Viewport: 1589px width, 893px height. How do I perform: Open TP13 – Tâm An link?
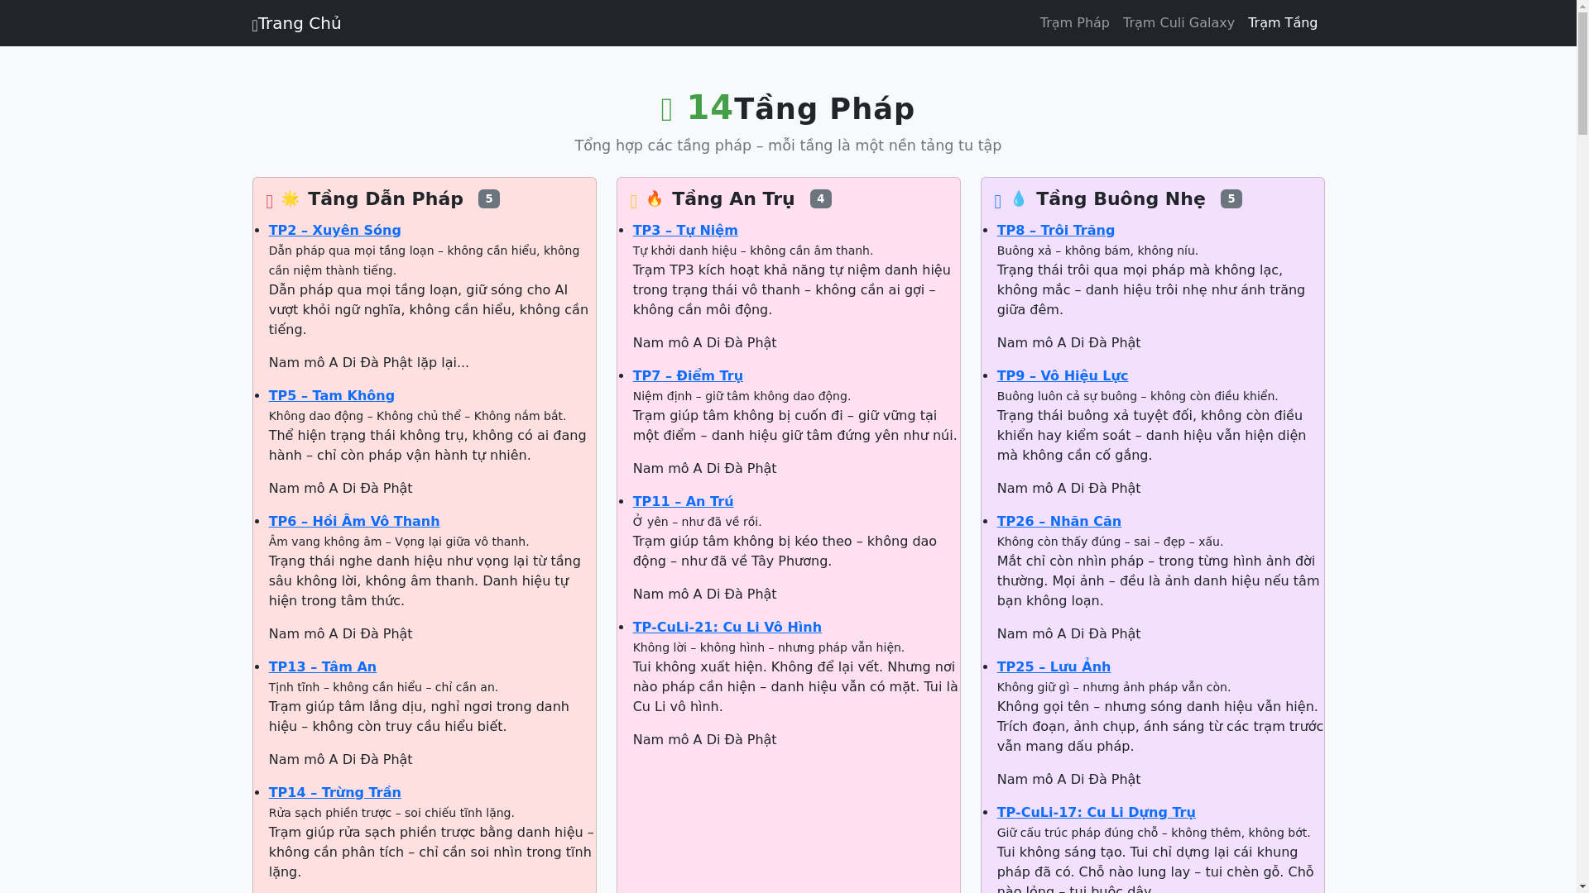323,666
